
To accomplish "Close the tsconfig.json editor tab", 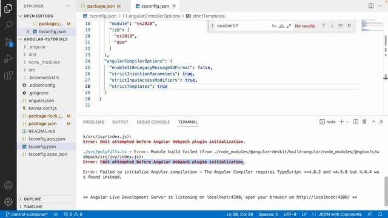I will pos(174,6).
